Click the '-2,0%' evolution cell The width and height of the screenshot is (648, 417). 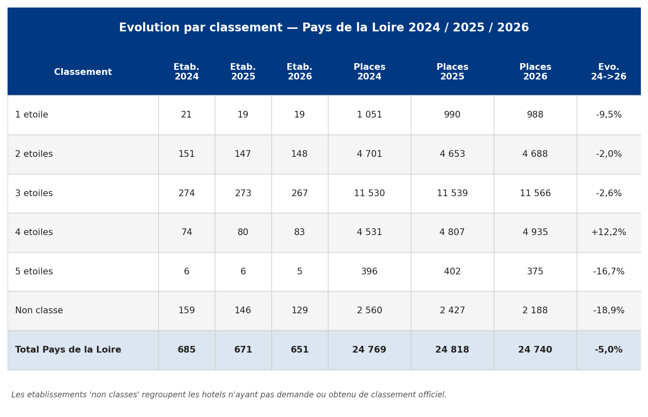609,154
